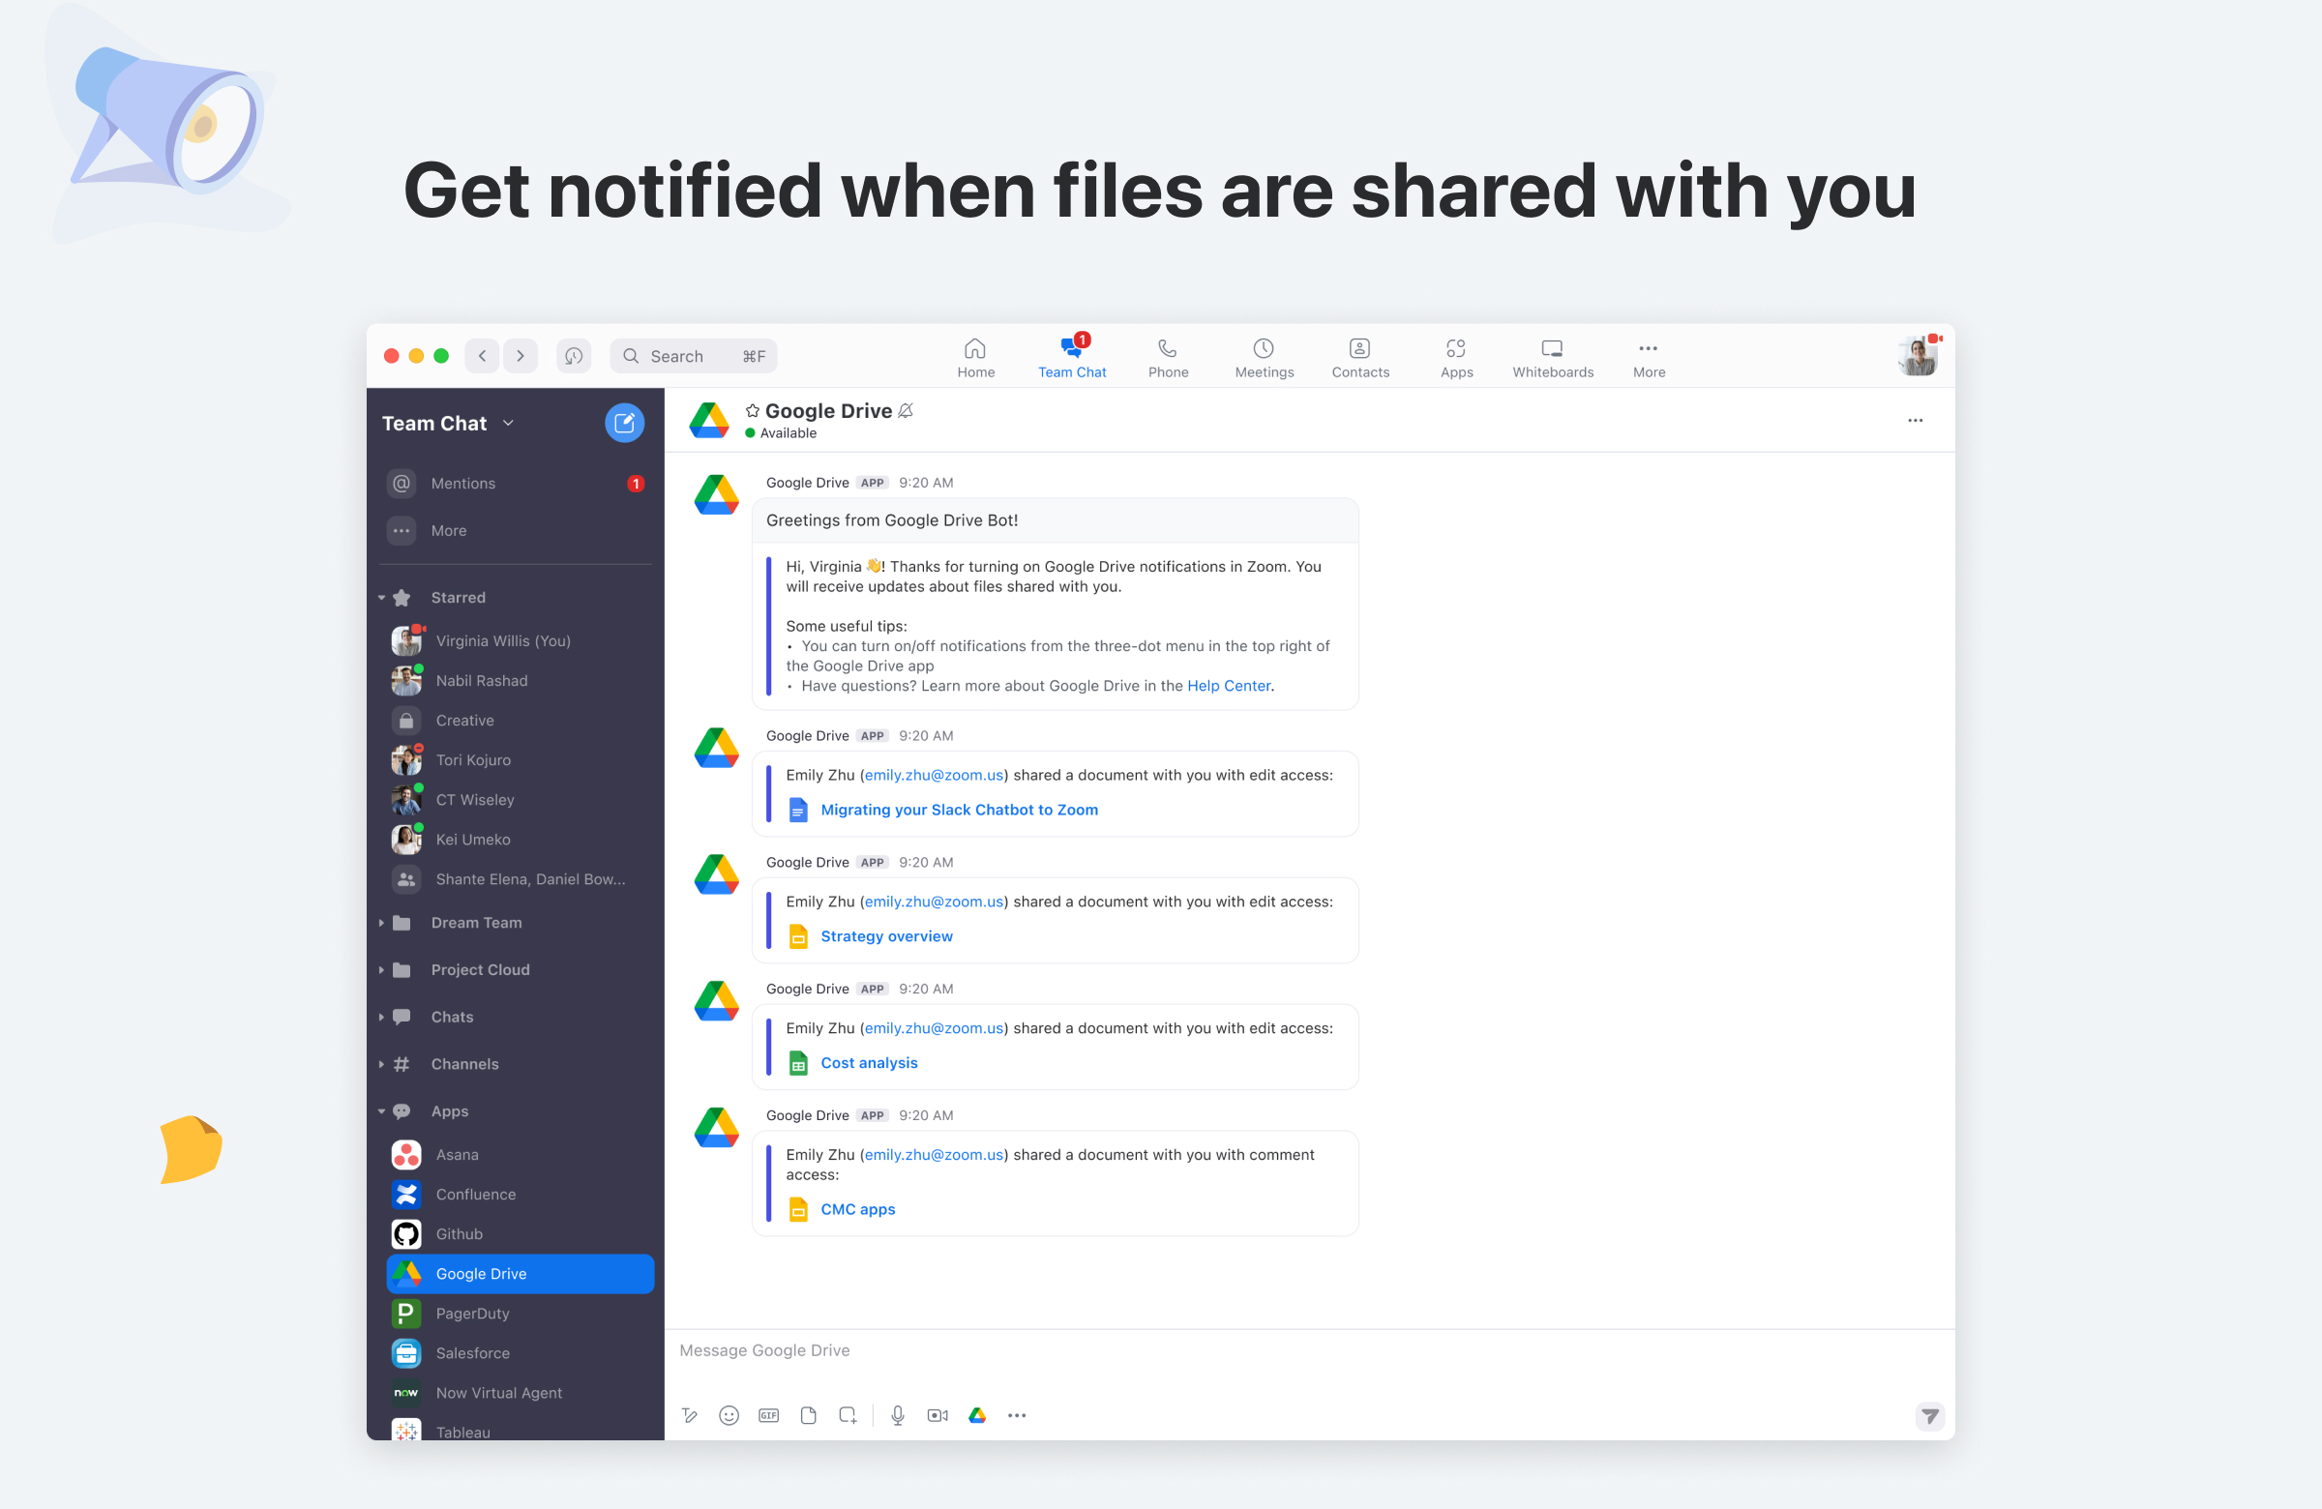Click the attach file icon
The width and height of the screenshot is (2322, 1509).
coord(808,1414)
